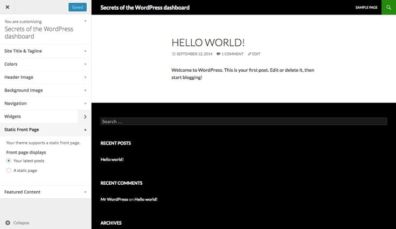
Task: Select the Your latest posts radio button
Action: tap(9, 161)
